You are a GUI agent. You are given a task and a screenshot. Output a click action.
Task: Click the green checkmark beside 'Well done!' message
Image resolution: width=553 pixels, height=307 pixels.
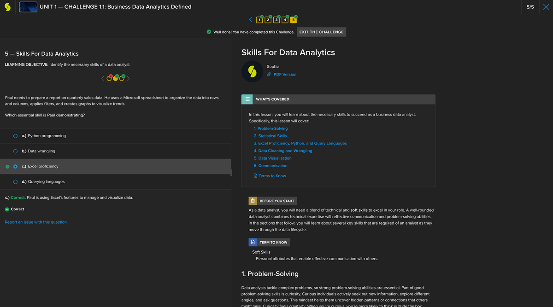(209, 32)
